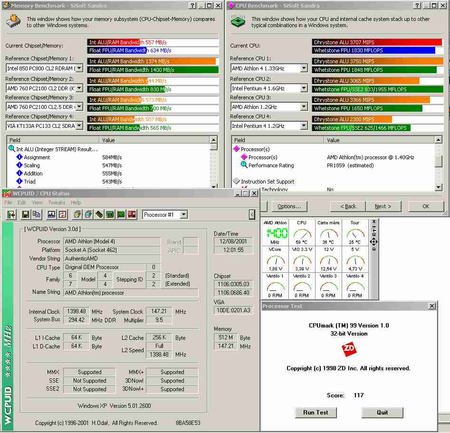Open the VIA KT133A PC133 SDRAM dropdown

pos(79,125)
